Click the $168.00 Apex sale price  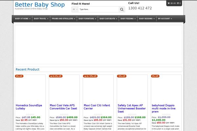click(140, 118)
